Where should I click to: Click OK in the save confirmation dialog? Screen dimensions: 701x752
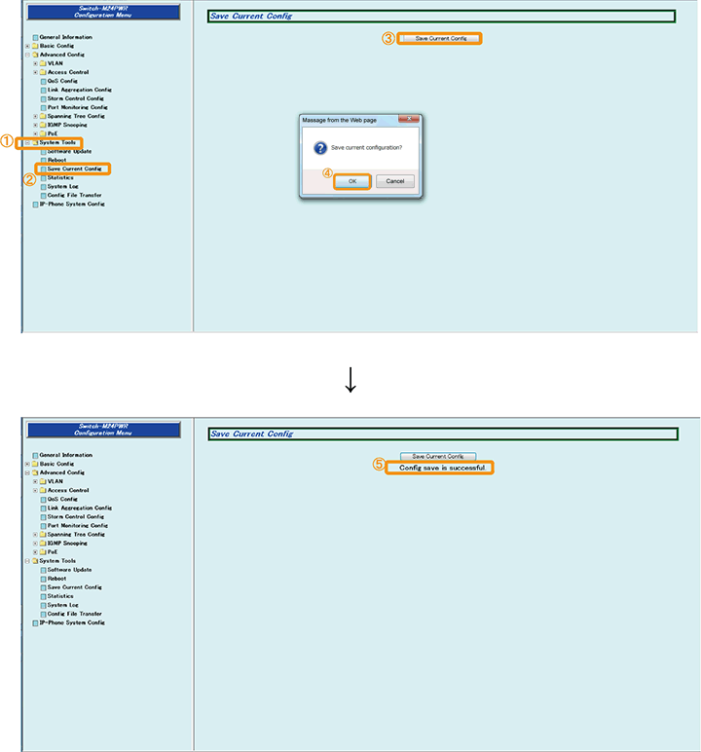click(352, 181)
